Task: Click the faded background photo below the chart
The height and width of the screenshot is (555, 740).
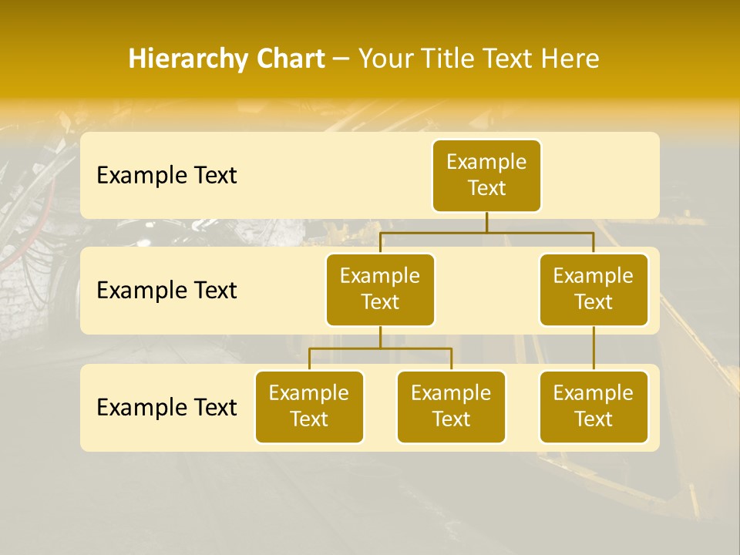Action: pyautogui.click(x=370, y=501)
